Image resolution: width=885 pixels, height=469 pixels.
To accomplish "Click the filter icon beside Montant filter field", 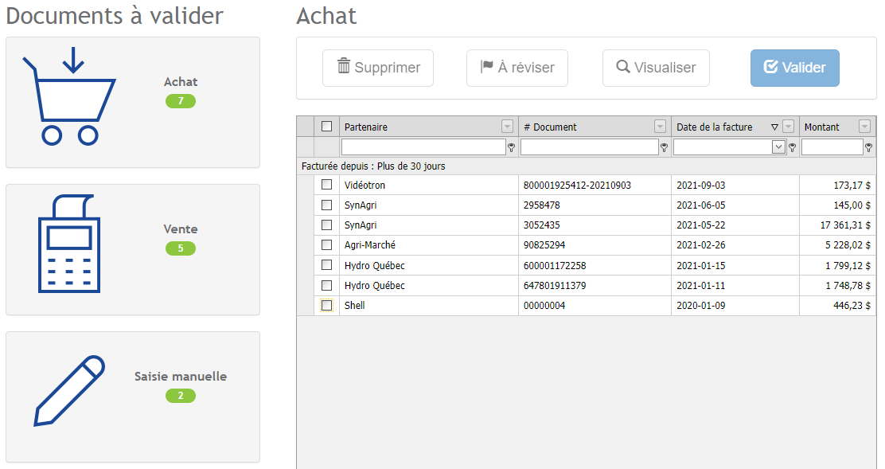I will (x=869, y=147).
